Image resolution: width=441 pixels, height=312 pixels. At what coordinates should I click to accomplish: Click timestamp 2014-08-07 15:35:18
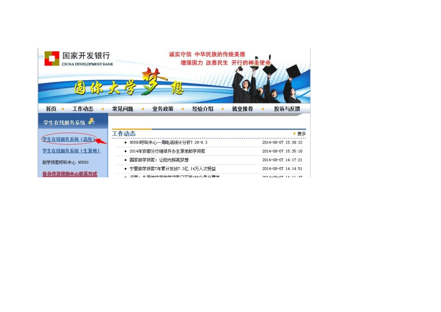pos(282,151)
